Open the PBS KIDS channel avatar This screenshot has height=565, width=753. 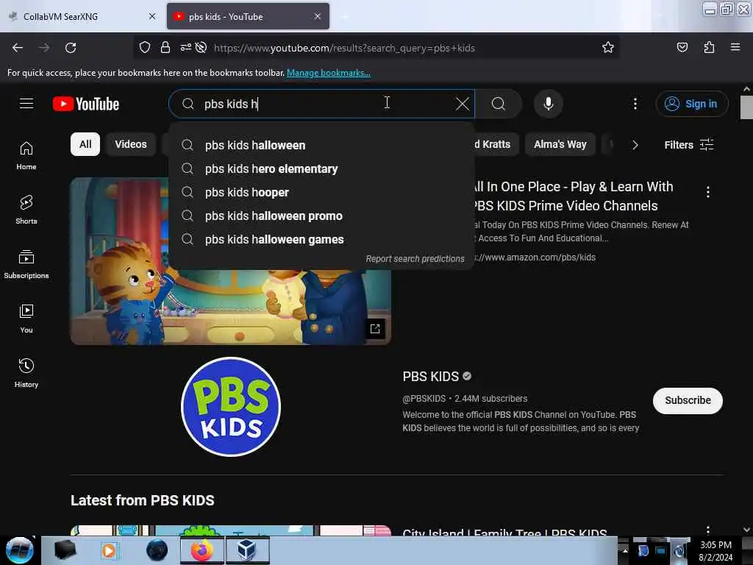[x=231, y=406]
